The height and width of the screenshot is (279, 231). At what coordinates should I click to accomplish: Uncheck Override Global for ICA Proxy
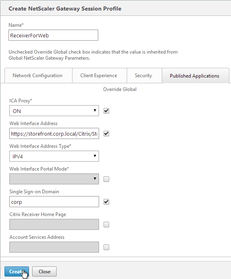[106, 111]
